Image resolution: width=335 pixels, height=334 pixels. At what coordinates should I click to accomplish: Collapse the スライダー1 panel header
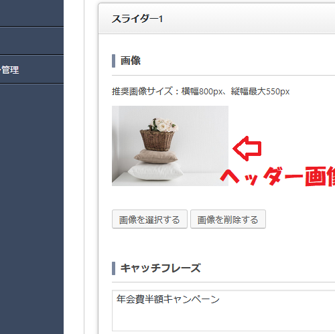[x=216, y=19]
